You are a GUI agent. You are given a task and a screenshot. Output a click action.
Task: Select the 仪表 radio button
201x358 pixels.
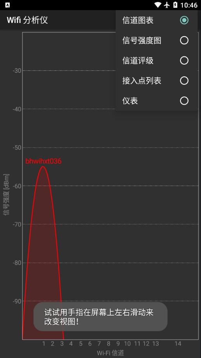click(184, 101)
